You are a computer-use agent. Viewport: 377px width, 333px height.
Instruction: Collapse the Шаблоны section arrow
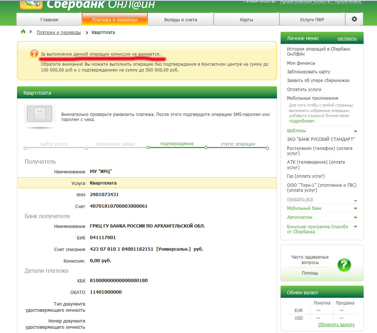(355, 131)
